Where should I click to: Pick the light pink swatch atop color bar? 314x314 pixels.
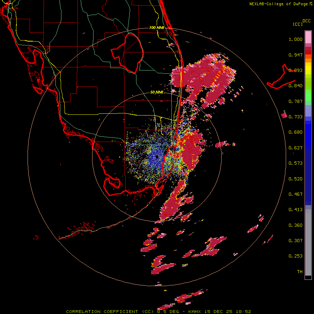[x=308, y=37]
